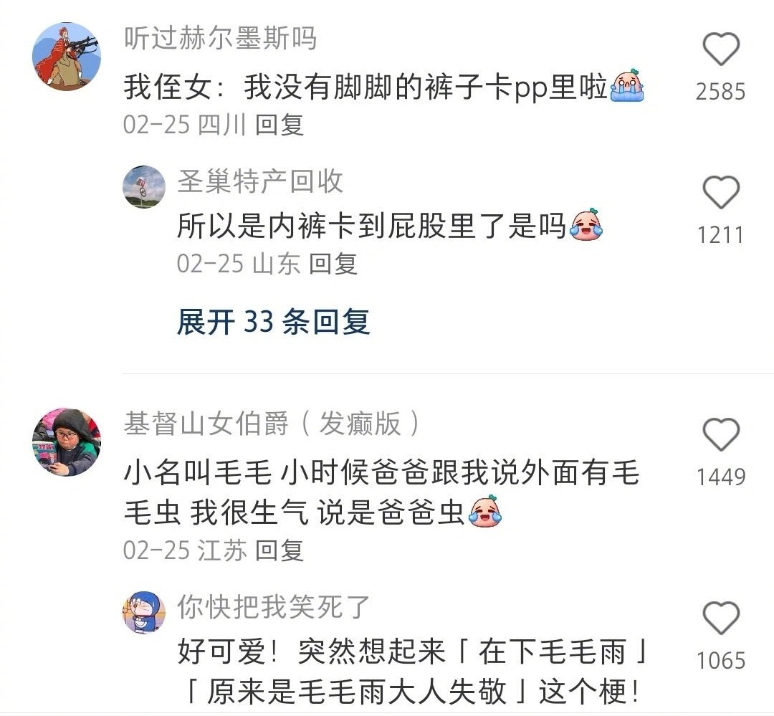View 基督山女伯爵's avatar photo
This screenshot has height=716, width=774.
click(x=67, y=442)
